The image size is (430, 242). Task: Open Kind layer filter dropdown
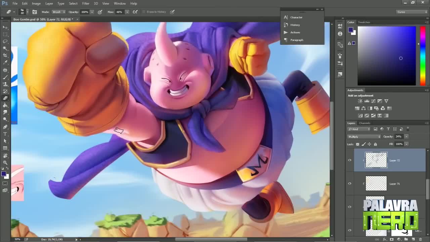point(359,129)
